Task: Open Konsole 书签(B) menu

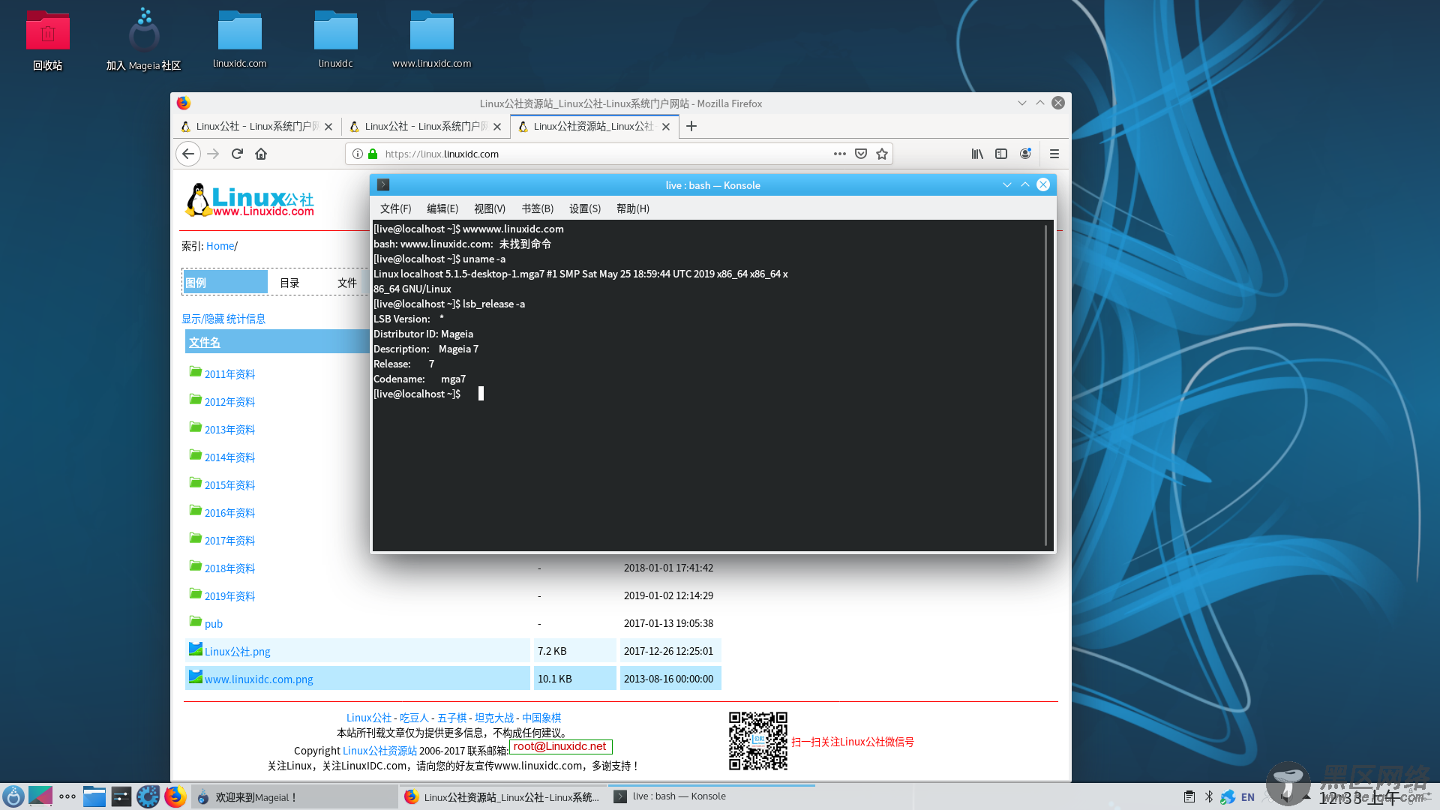Action: pyautogui.click(x=537, y=208)
